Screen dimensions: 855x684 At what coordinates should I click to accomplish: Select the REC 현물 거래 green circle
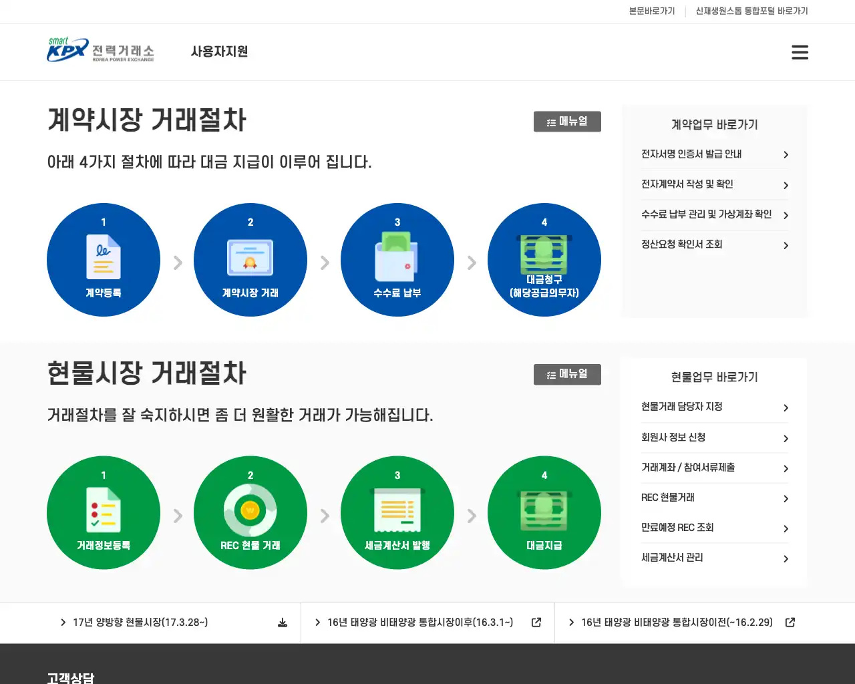coord(250,513)
